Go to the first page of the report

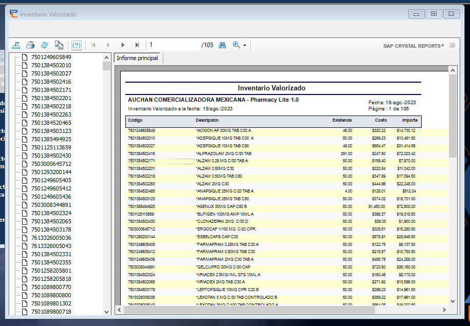(93, 45)
